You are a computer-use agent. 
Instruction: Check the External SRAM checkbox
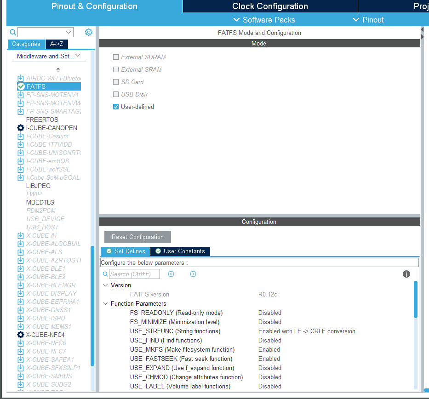[x=115, y=69]
